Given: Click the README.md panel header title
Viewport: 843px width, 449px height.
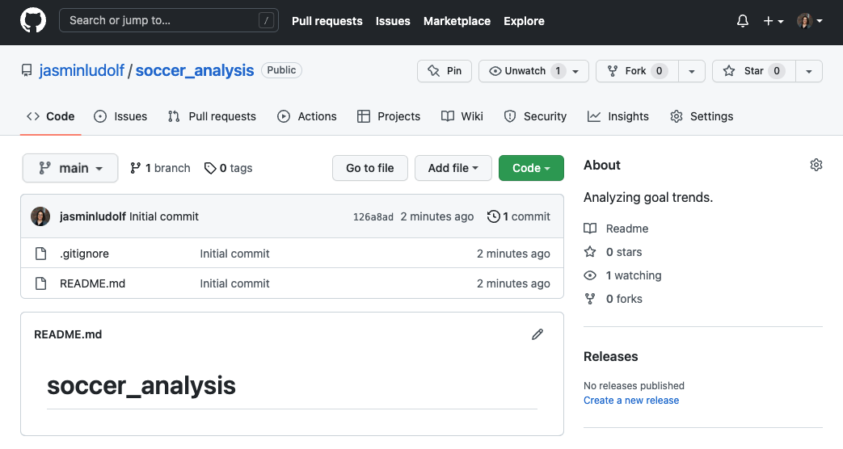Looking at the screenshot, I should (x=68, y=334).
